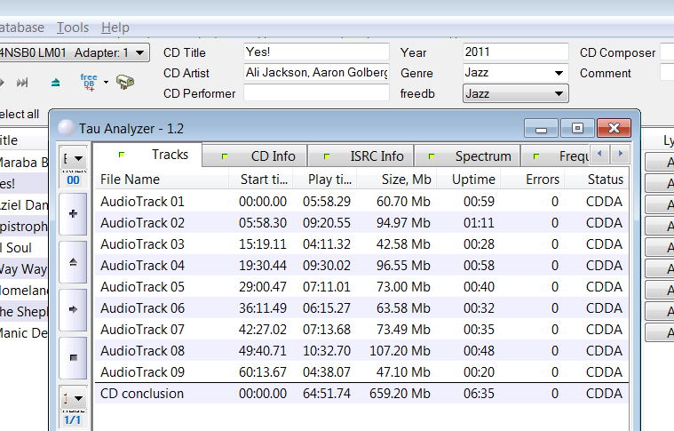The width and height of the screenshot is (674, 431).
Task: Open the Help menu
Action: [x=115, y=28]
